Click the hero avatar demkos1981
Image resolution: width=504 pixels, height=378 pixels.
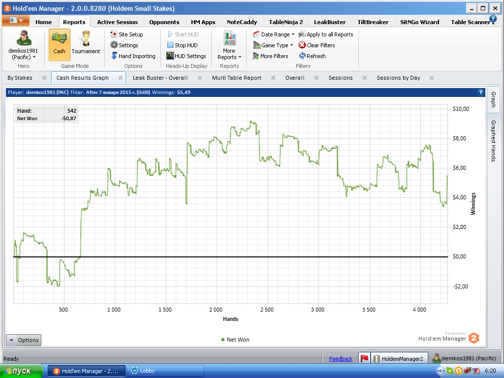23,38
